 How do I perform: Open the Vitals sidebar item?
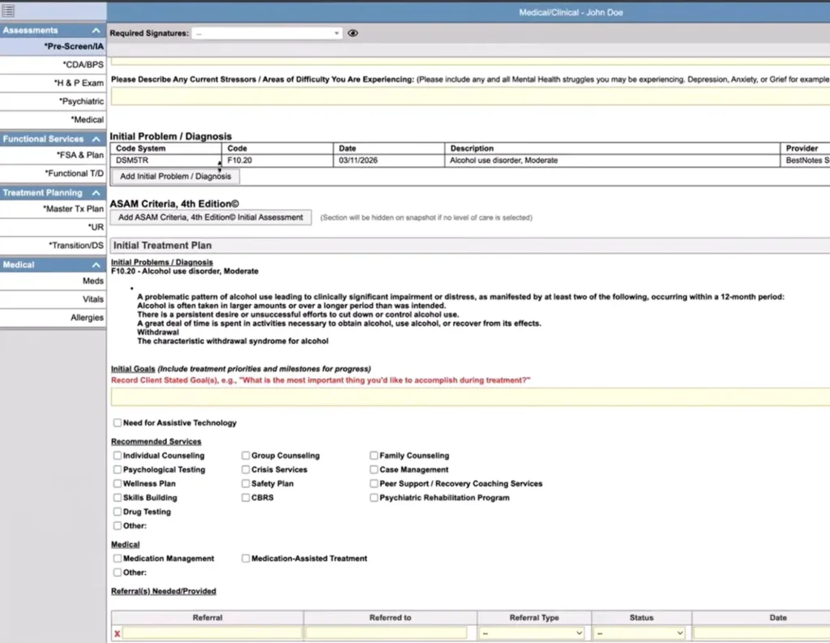pyautogui.click(x=53, y=299)
